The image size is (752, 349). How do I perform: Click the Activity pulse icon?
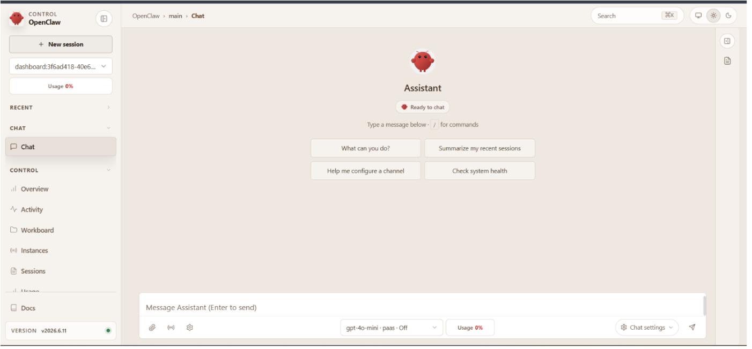[x=14, y=209]
